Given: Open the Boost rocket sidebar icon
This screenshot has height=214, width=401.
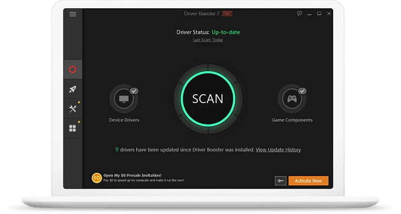Looking at the screenshot, I should pos(73,89).
